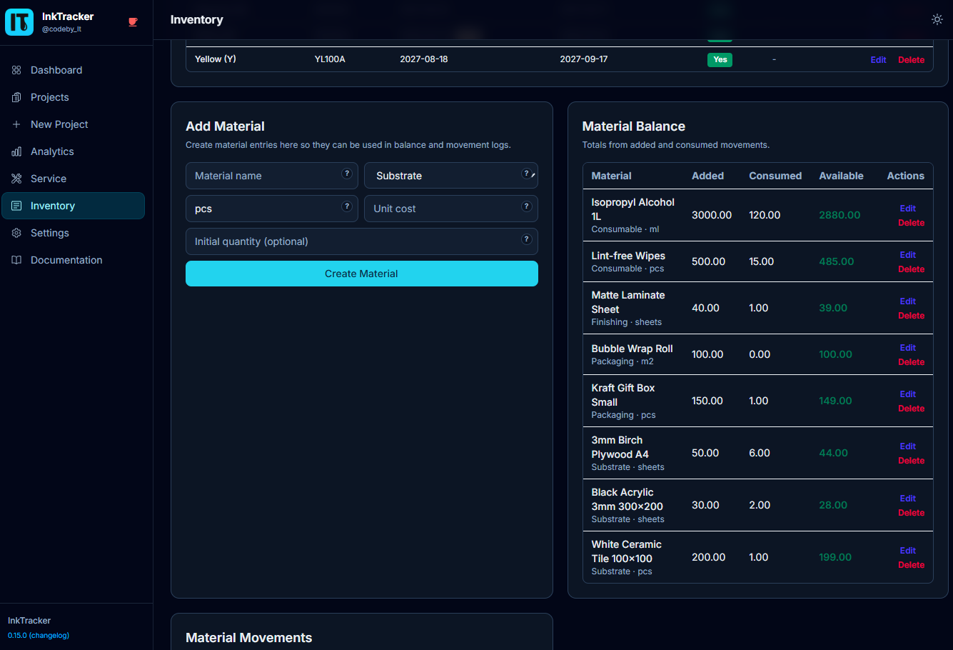The height and width of the screenshot is (650, 953).
Task: Open Analytics from the sidebar
Action: tap(73, 151)
